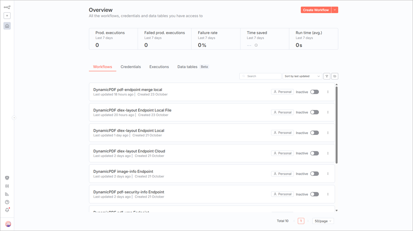The image size is (413, 231).
Task: Activate the pdf-endpoint merge local workflow toggle
Action: click(x=314, y=92)
